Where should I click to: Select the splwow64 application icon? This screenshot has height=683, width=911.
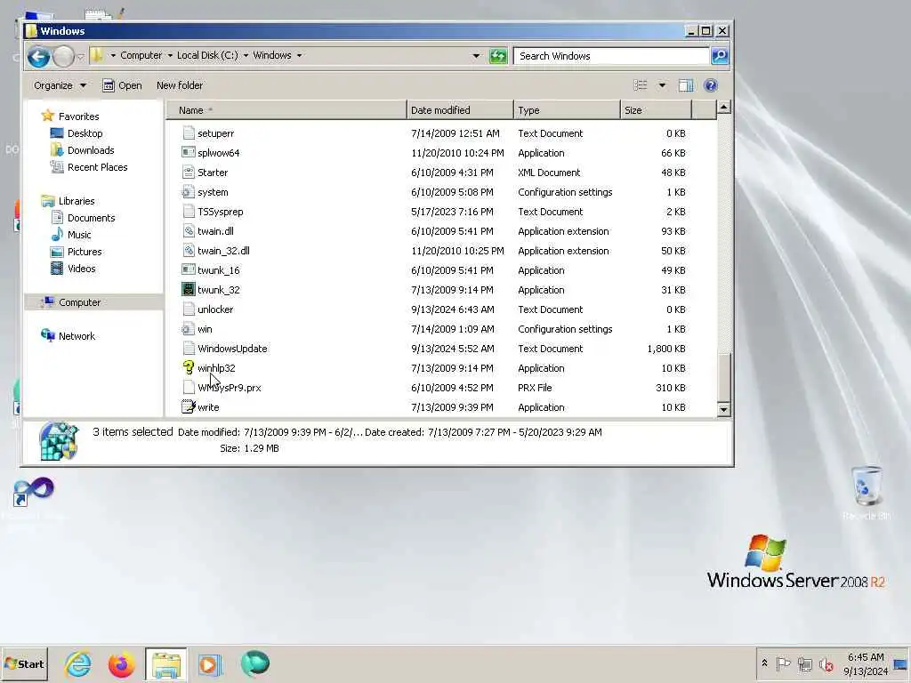pyautogui.click(x=189, y=153)
